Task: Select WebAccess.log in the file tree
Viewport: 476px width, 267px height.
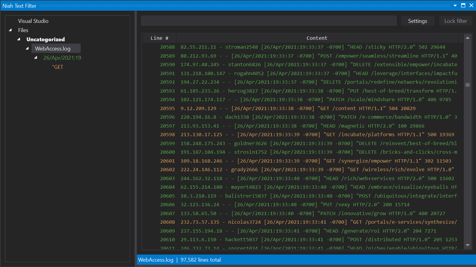Action: (x=56, y=48)
